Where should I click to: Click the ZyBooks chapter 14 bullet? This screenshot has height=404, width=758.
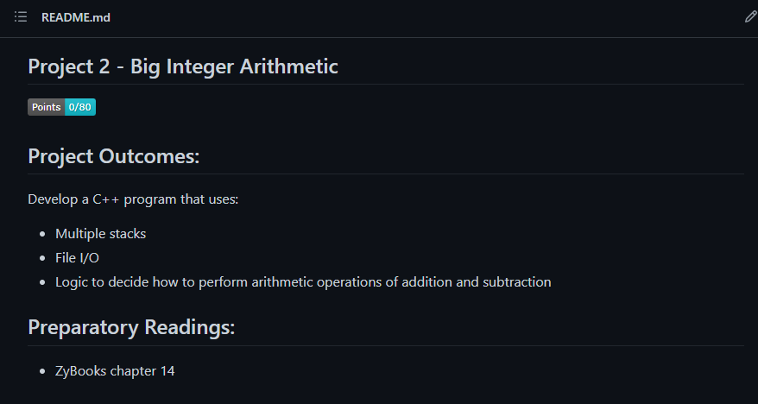point(115,371)
